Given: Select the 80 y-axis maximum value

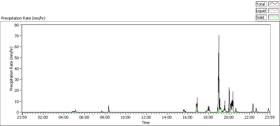Looking at the screenshot, I should 16,25.
